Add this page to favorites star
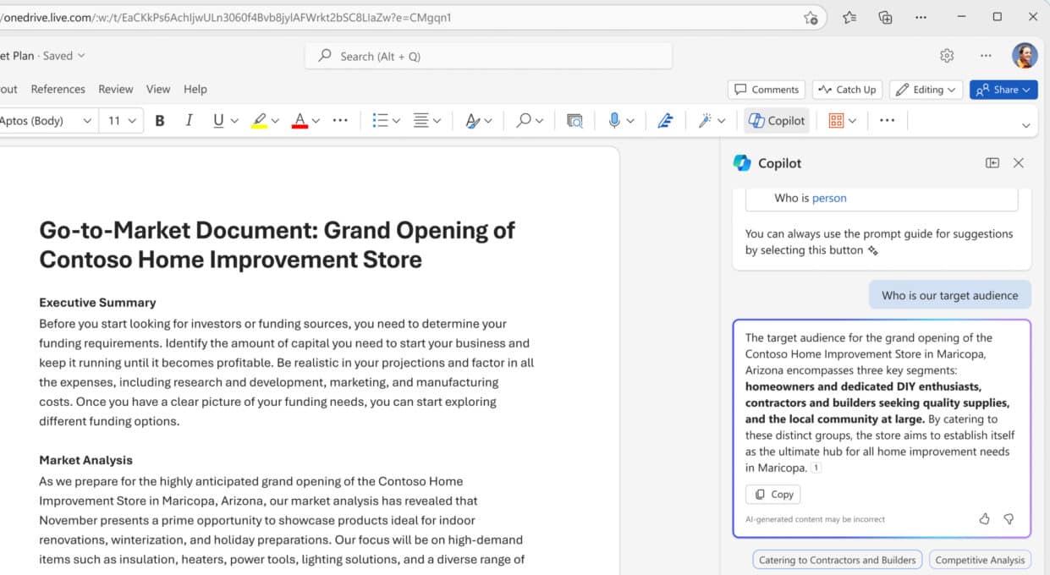 pyautogui.click(x=810, y=17)
